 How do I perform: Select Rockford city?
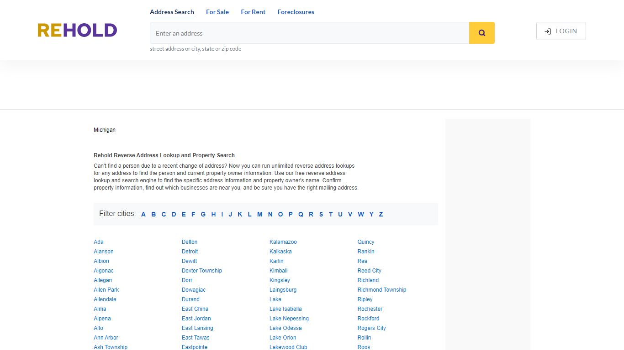pos(369,319)
